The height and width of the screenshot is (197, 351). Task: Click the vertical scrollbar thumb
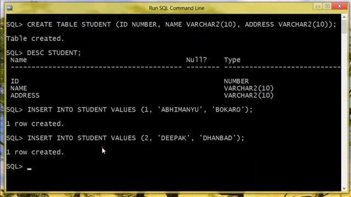pyautogui.click(x=344, y=27)
